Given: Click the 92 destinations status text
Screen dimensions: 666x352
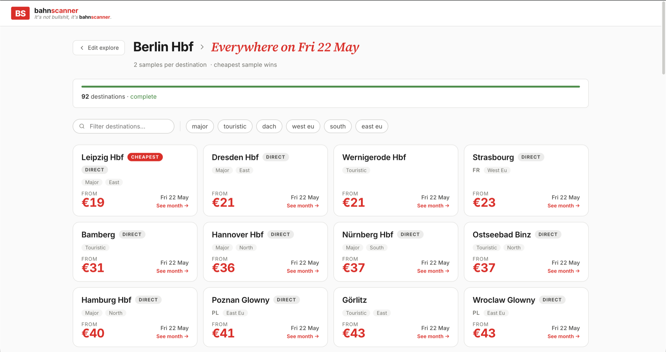Looking at the screenshot, I should click(119, 96).
